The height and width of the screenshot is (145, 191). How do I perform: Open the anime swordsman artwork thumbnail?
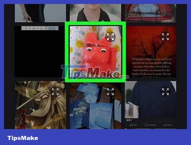click(40, 105)
